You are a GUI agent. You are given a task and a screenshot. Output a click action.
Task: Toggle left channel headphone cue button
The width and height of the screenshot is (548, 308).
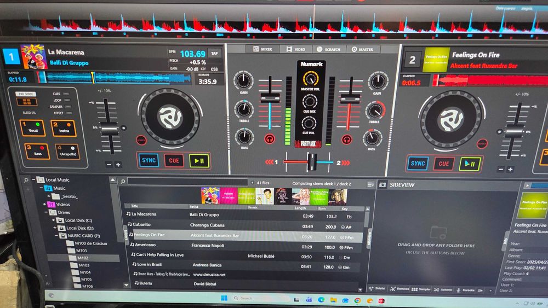(270, 139)
